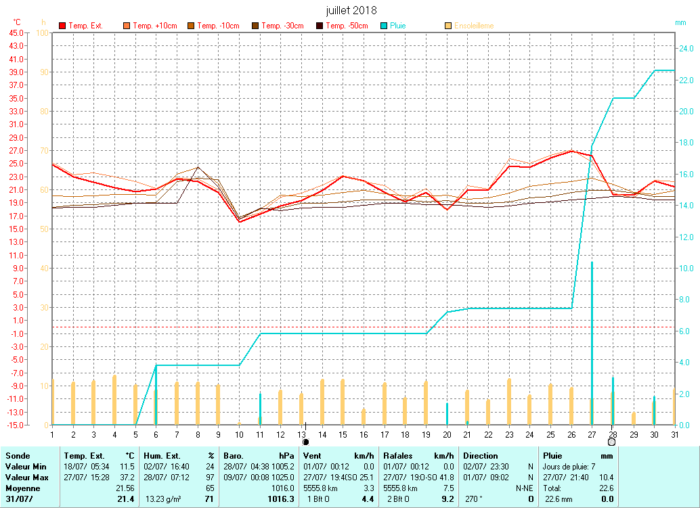Screen dimensions: 700x508
Task: Click the Rafales km/h column header
Action: coord(418,456)
